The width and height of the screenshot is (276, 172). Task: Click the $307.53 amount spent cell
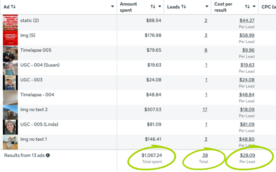pyautogui.click(x=153, y=110)
